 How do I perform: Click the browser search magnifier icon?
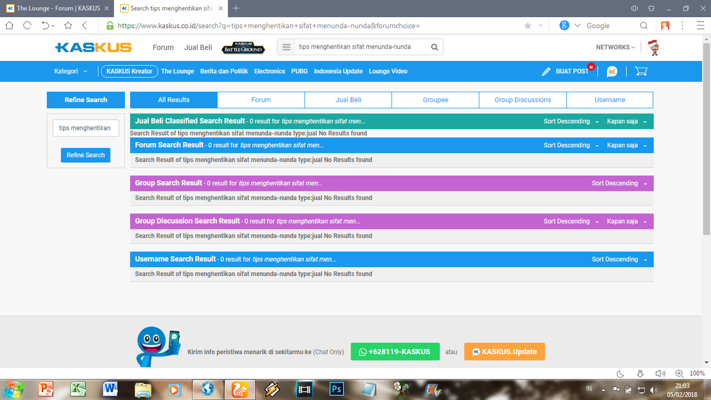643,26
